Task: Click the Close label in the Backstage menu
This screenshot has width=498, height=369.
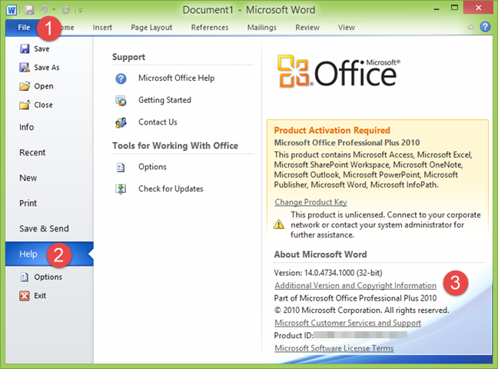Action: [43, 105]
